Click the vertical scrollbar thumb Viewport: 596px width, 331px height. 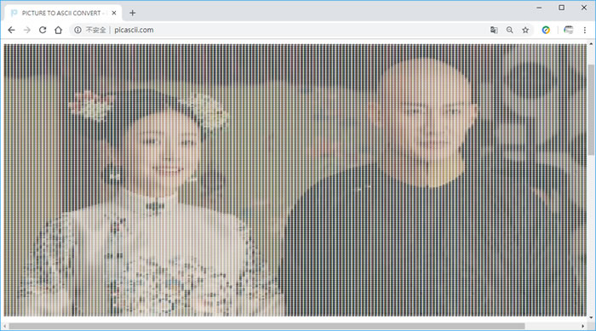591,110
